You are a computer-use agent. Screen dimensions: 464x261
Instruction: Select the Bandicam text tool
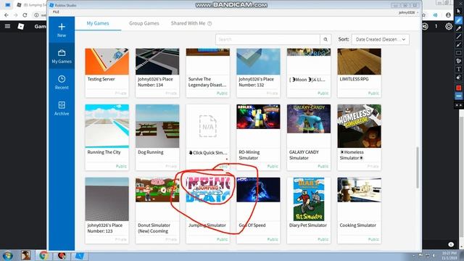click(458, 70)
